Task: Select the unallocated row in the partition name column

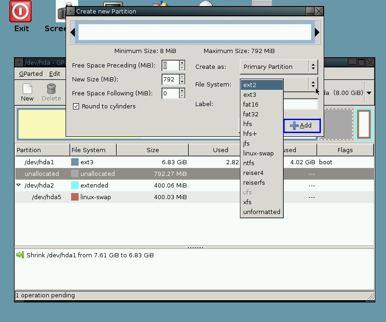Action: click(x=41, y=174)
